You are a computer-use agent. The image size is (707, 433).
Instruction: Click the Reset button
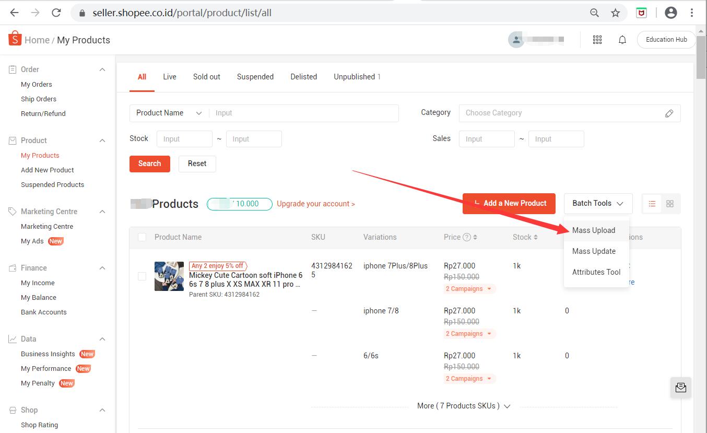click(x=197, y=163)
